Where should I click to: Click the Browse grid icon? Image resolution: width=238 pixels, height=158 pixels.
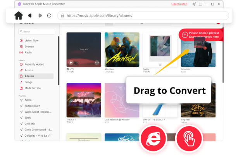click(21, 46)
